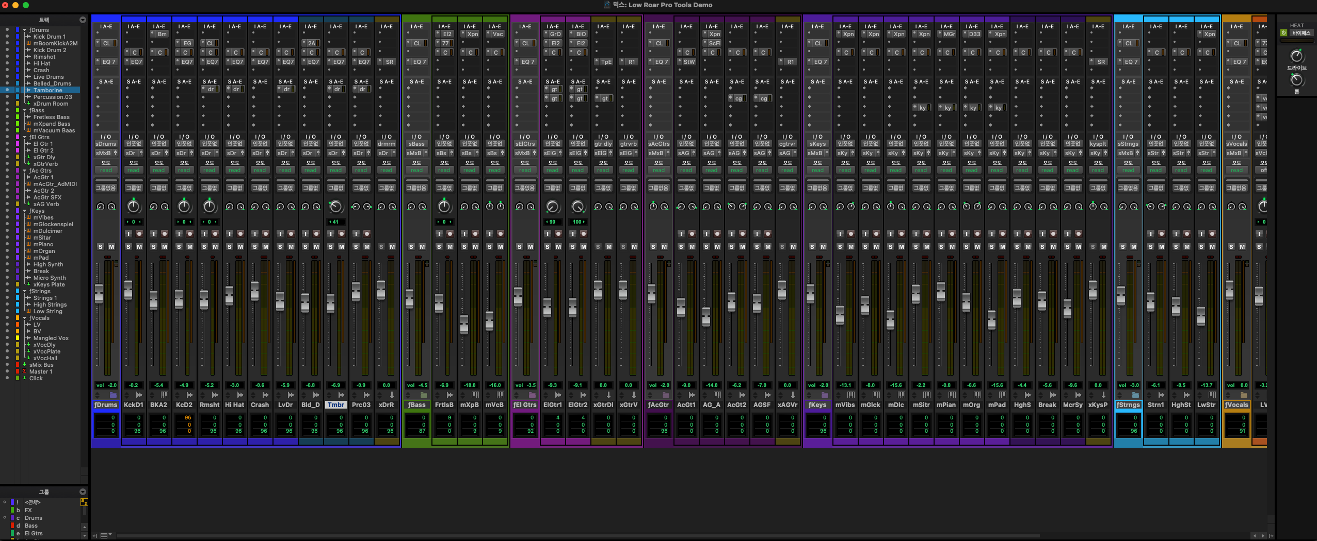
Task: Select the fStrngs channel name
Action: pyautogui.click(x=1128, y=405)
